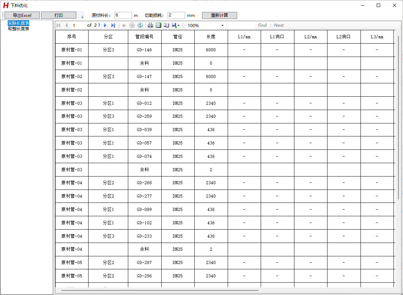The height and width of the screenshot is (295, 403).
Task: Click the 导出Excel button
Action: (x=22, y=15)
